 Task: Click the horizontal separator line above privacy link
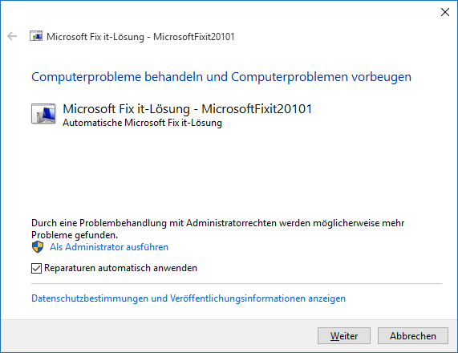point(237,283)
